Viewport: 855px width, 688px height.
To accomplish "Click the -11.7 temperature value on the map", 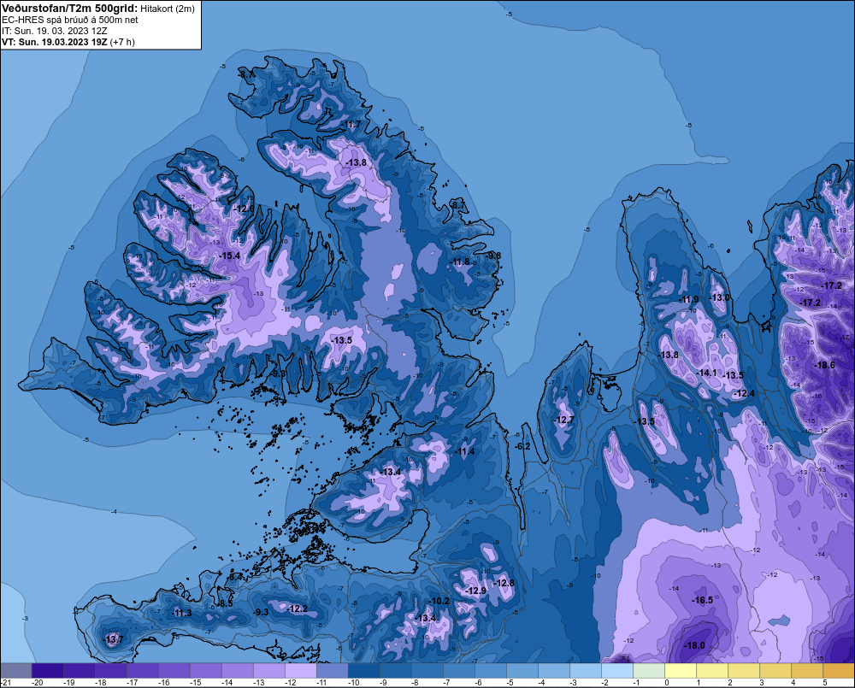I will 351,125.
